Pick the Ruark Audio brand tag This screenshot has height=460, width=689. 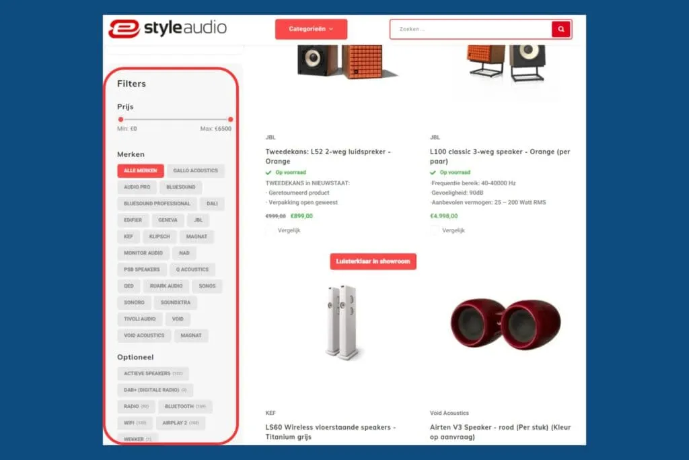pyautogui.click(x=166, y=286)
